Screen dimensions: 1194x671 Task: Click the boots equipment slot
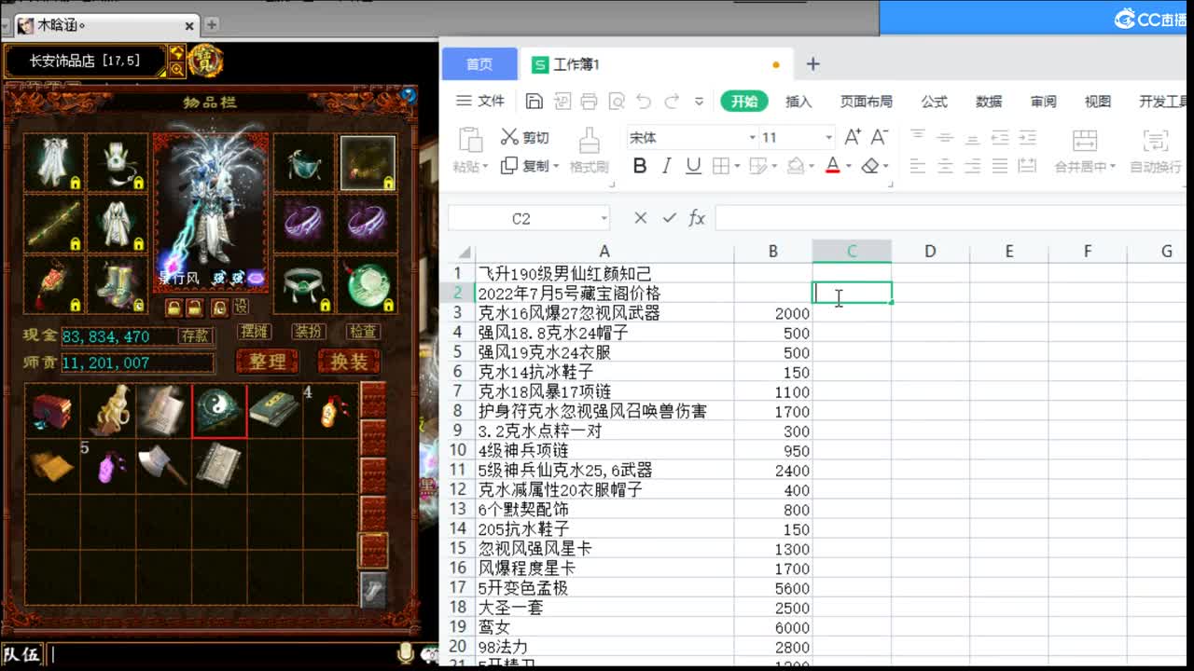coord(118,285)
